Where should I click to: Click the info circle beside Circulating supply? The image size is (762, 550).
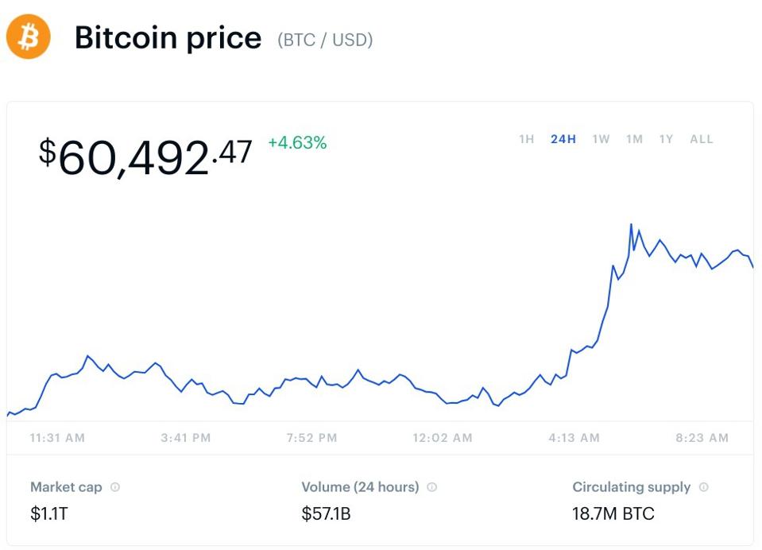[x=702, y=487]
